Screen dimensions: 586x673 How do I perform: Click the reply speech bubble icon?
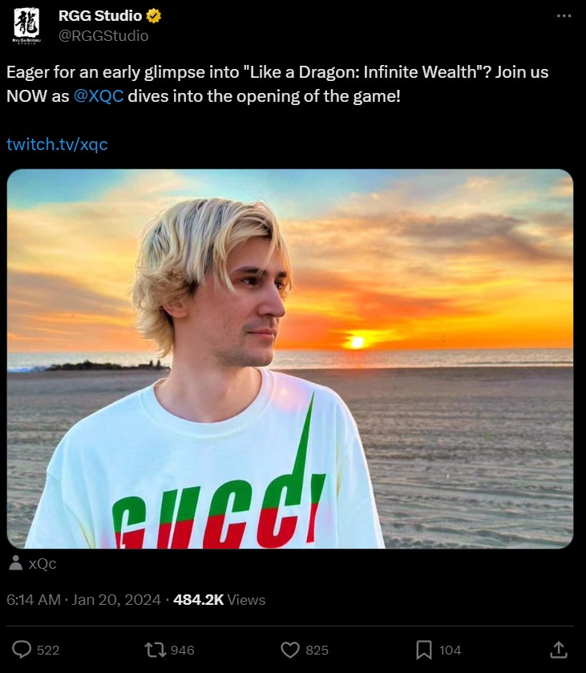click(22, 650)
